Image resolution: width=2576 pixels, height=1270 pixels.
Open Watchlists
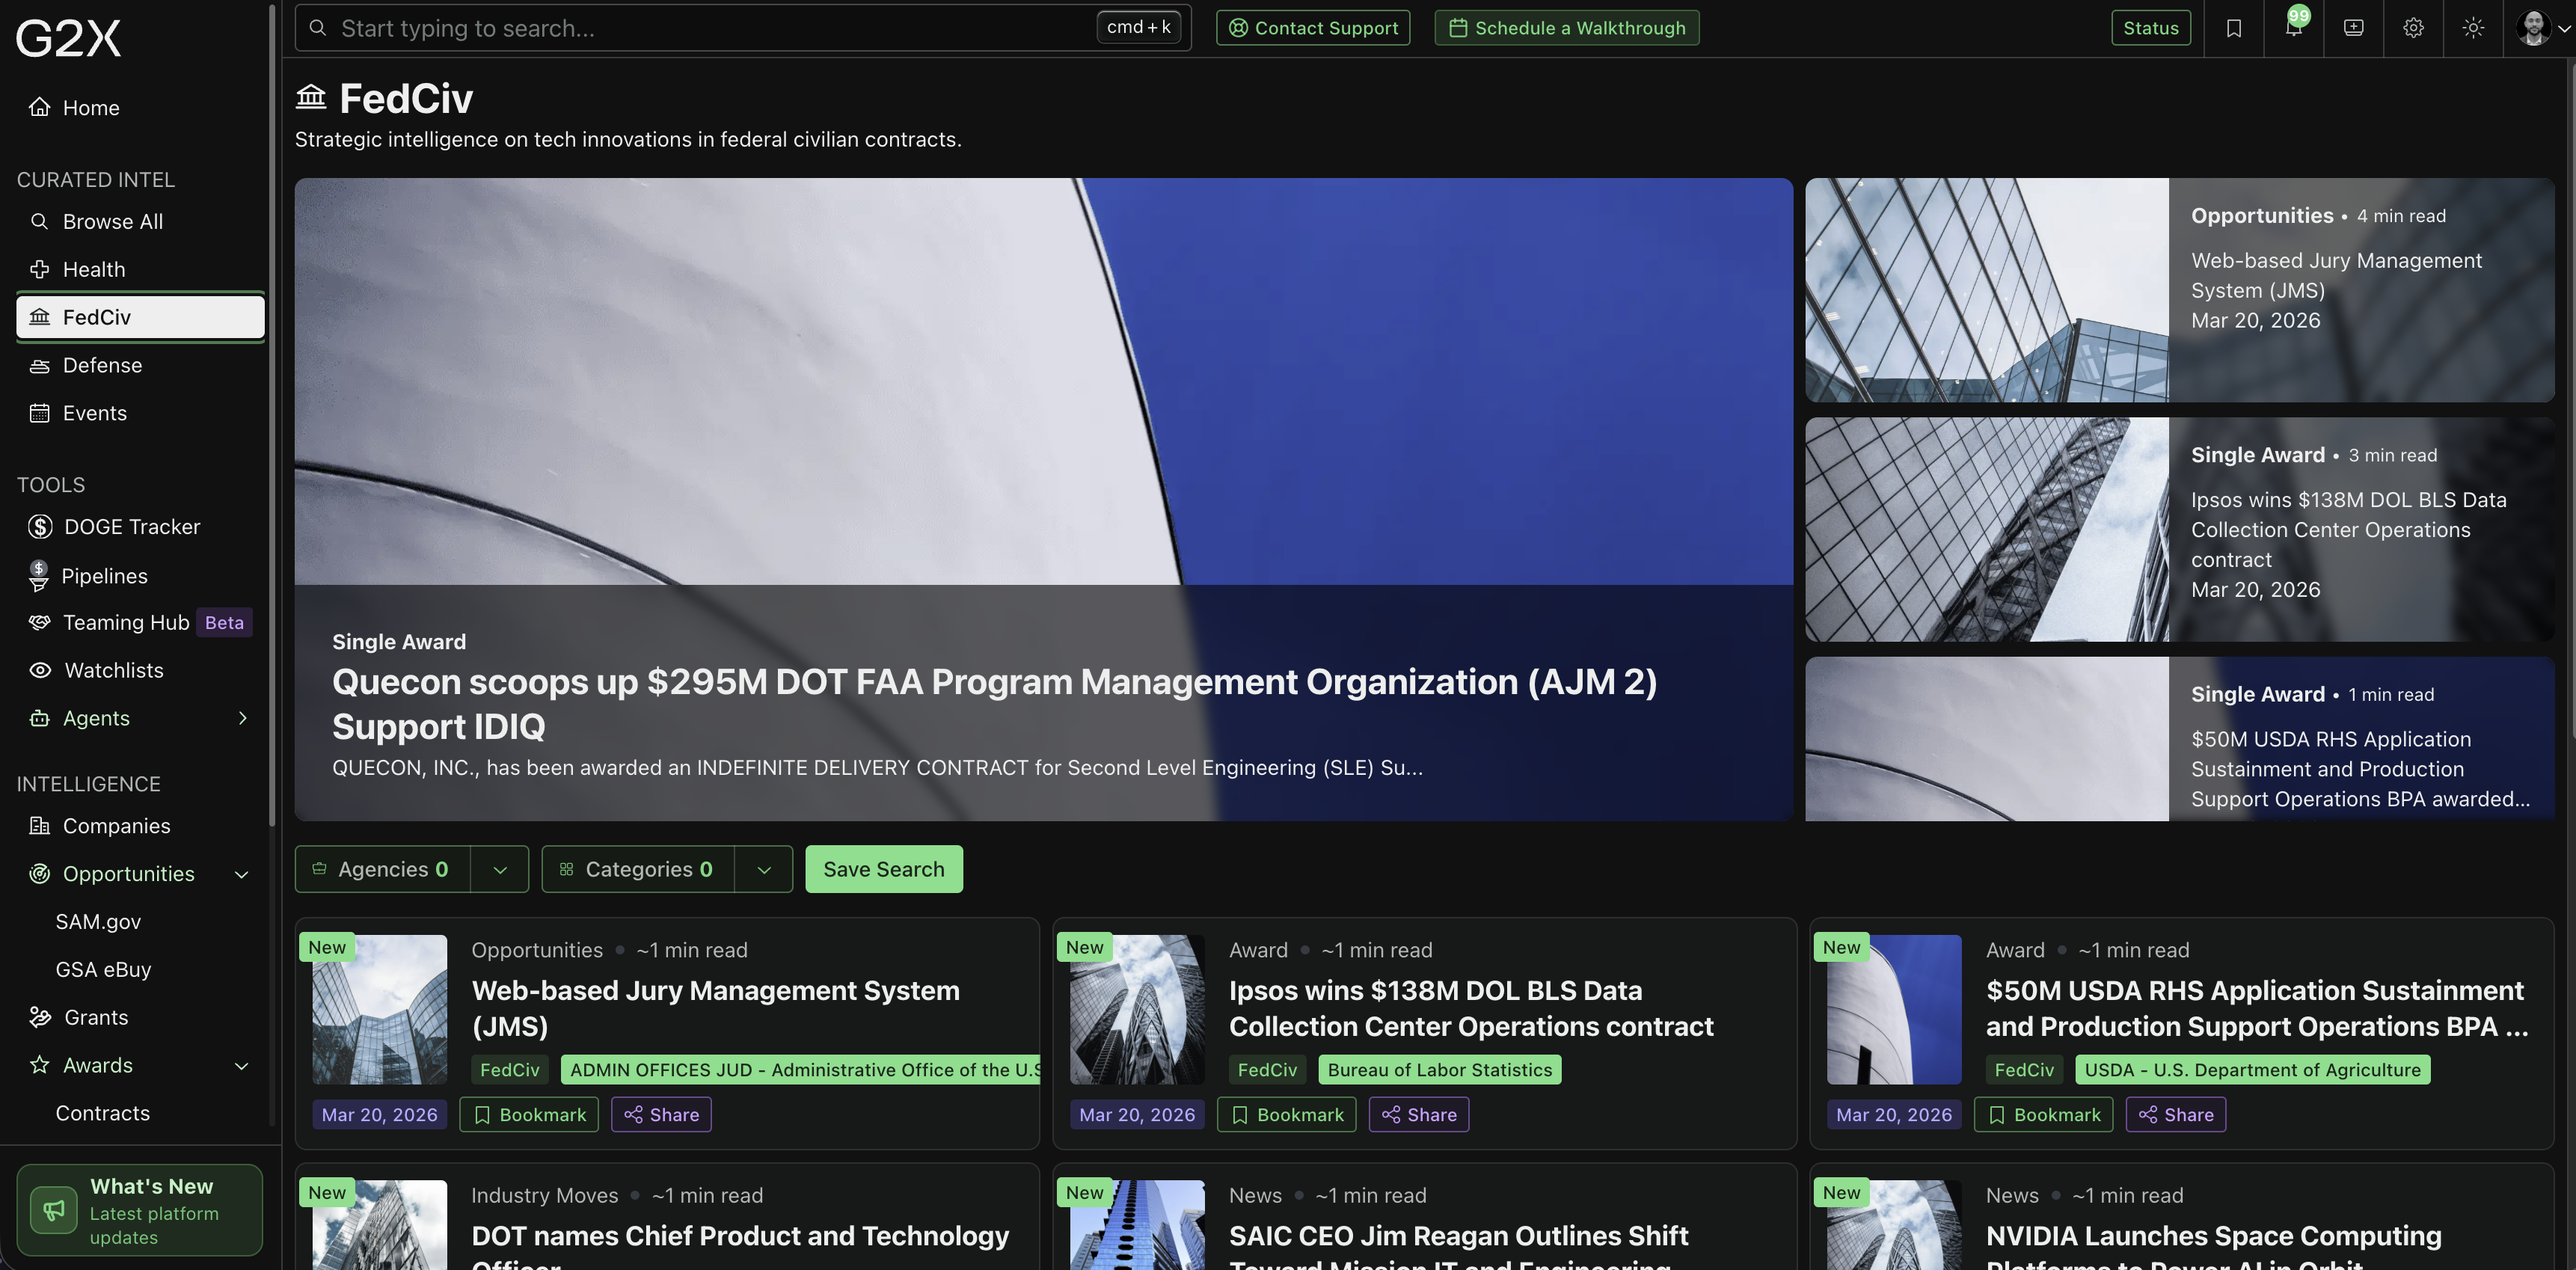(140, 671)
